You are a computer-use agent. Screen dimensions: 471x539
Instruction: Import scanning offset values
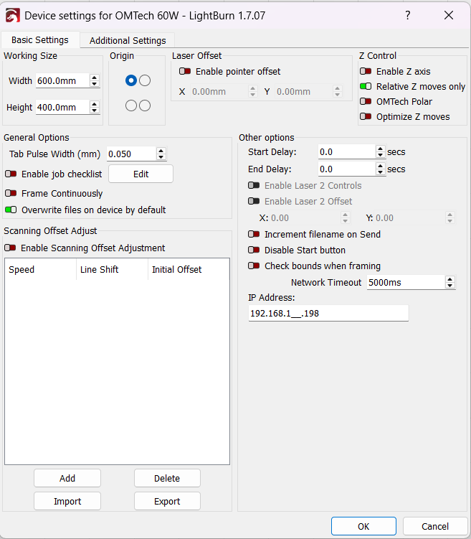click(67, 501)
